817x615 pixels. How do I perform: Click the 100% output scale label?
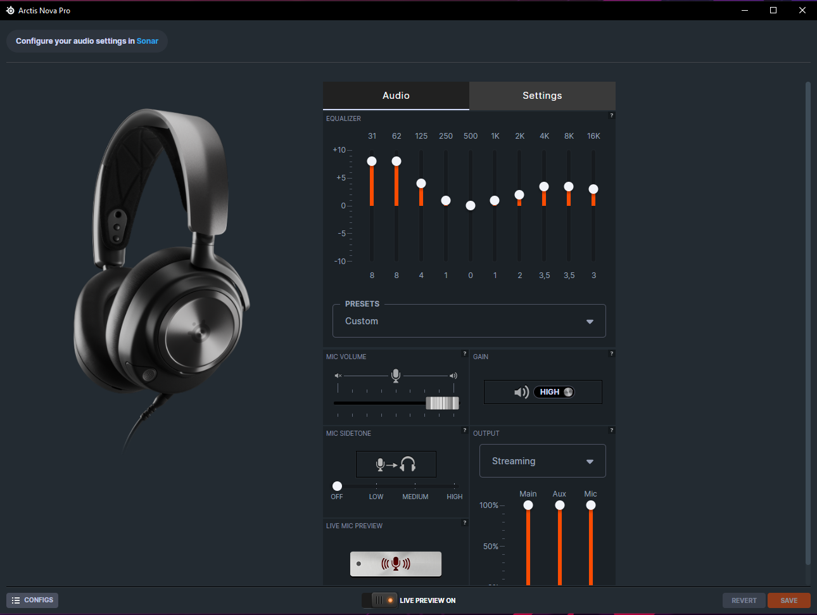[x=488, y=505]
